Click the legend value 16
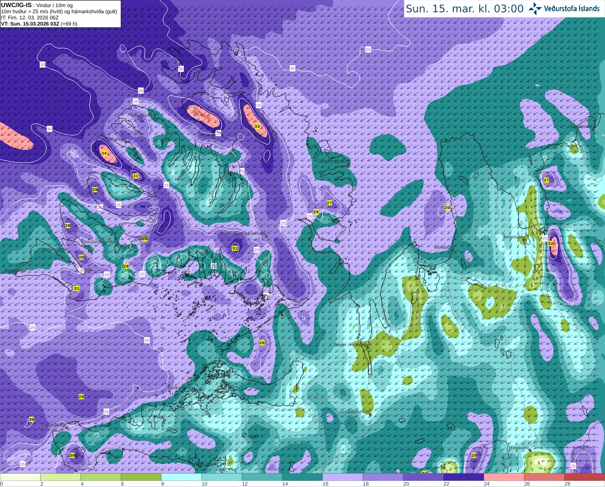The width and height of the screenshot is (605, 487). tap(325, 484)
